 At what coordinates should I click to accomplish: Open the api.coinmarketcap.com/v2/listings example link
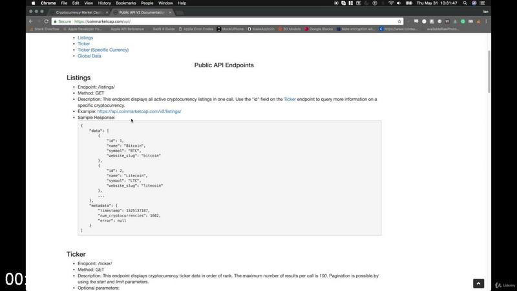click(x=139, y=111)
